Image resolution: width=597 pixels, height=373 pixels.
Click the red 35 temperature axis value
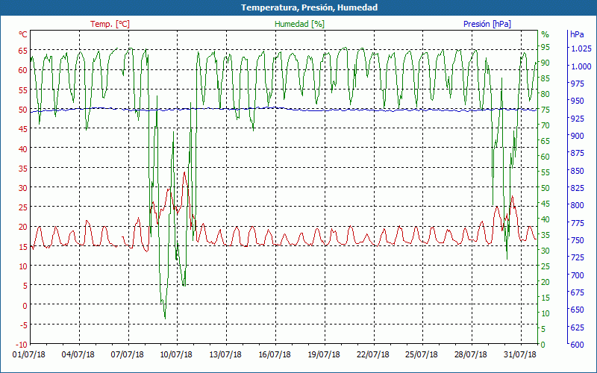click(x=23, y=168)
